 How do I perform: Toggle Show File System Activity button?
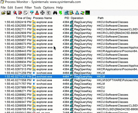click(x=72, y=13)
